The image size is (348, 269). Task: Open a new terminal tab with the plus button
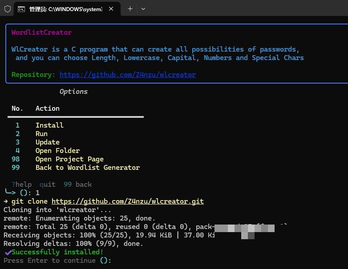coord(130,9)
